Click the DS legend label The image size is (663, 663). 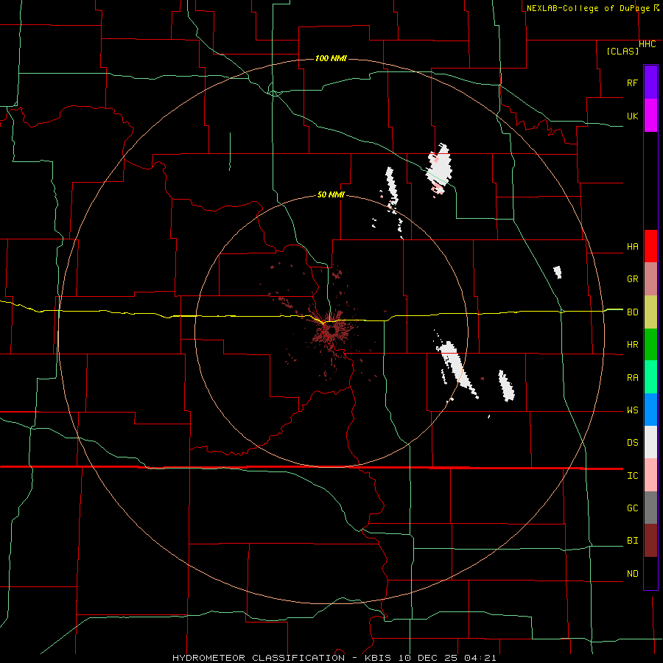click(632, 443)
